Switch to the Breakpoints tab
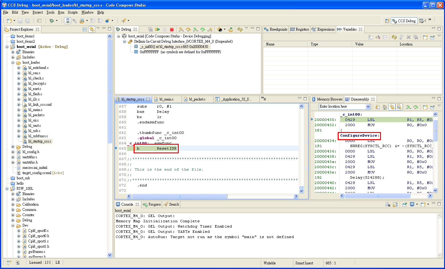 click(276, 29)
